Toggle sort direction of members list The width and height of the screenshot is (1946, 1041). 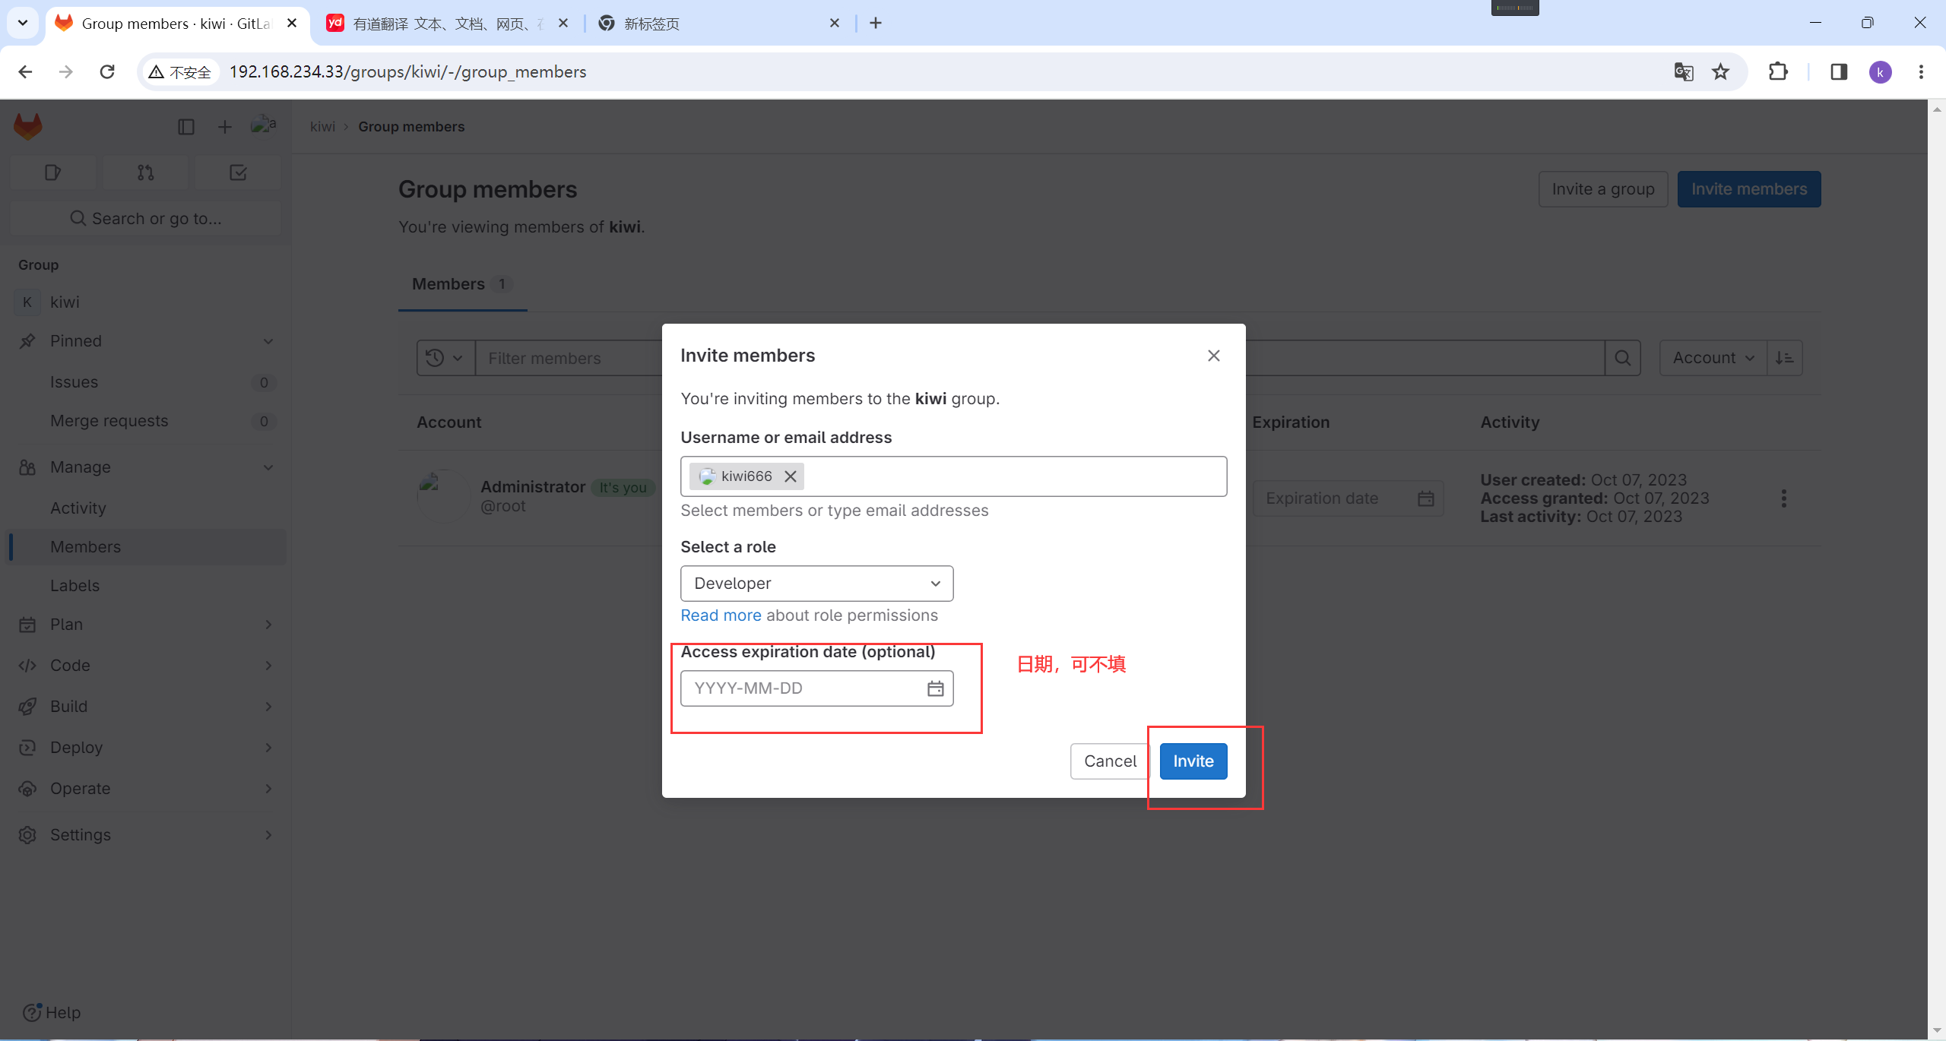[x=1784, y=358]
